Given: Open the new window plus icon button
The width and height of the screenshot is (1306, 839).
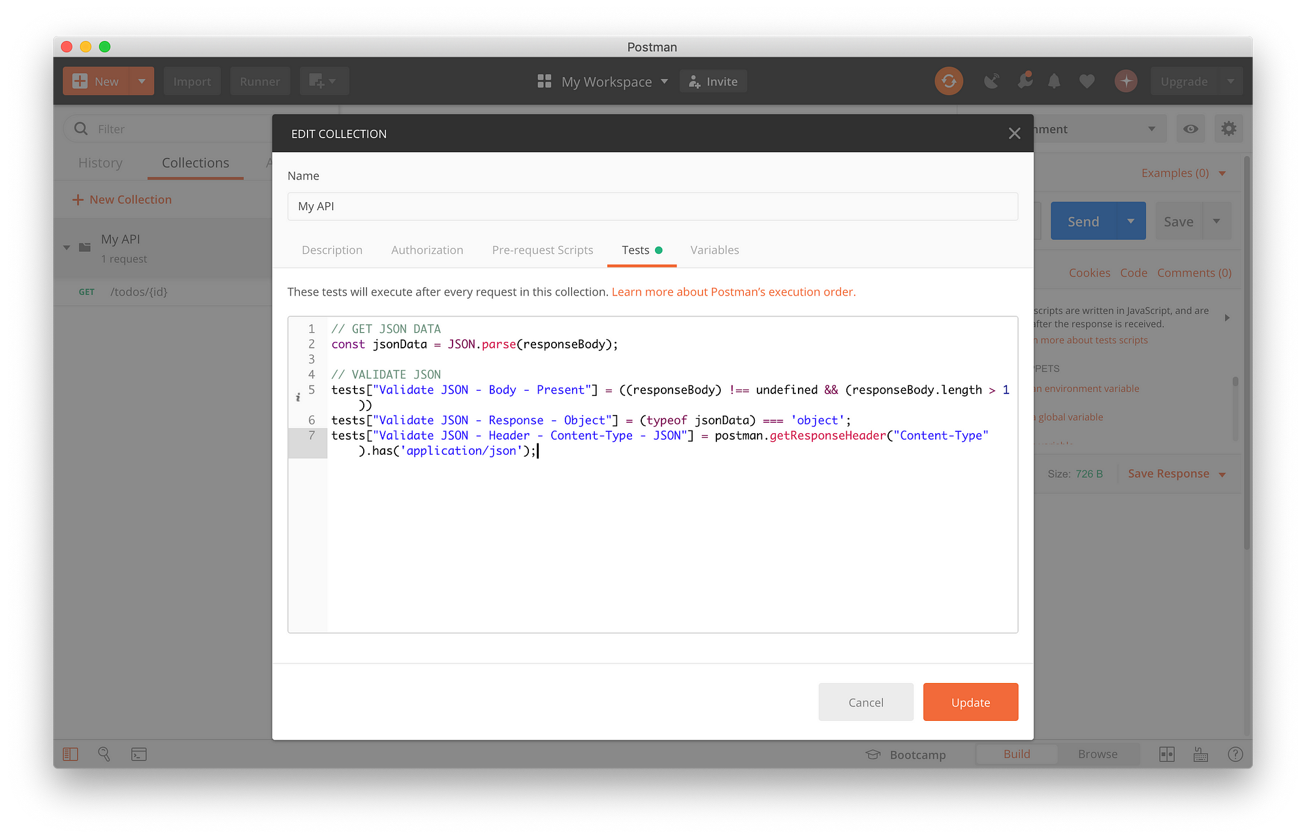Looking at the screenshot, I should [324, 82].
